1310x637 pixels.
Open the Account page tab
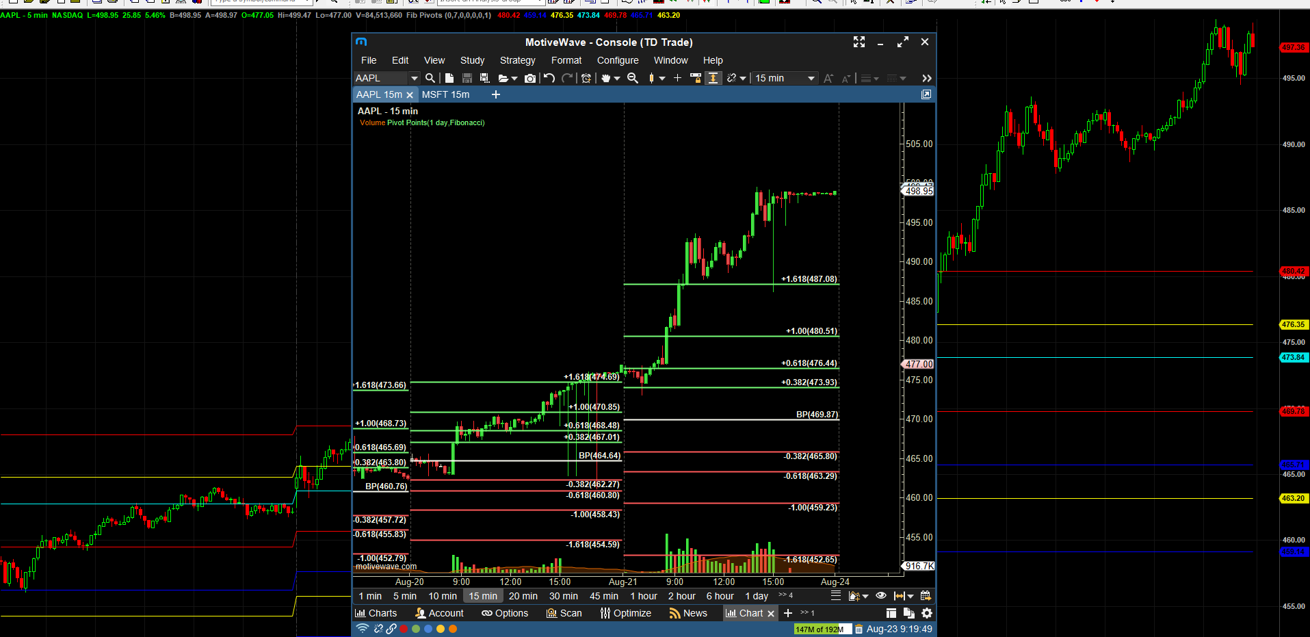(x=439, y=613)
